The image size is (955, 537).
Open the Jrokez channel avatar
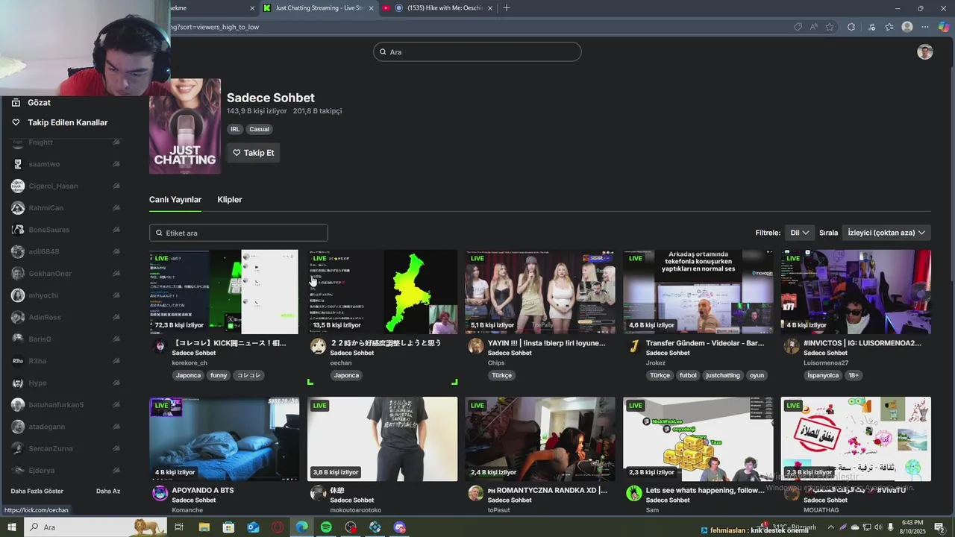633,346
